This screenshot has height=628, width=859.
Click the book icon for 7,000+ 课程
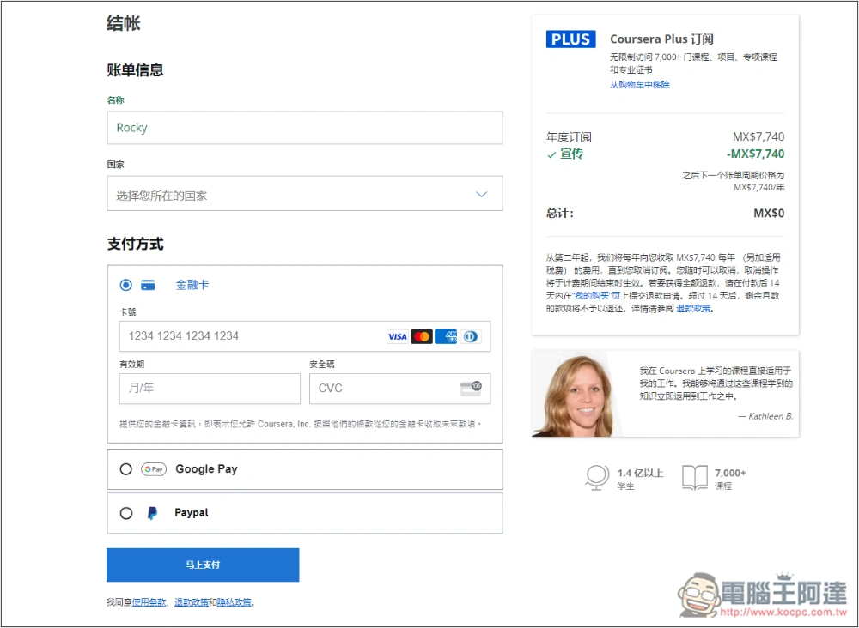point(695,478)
